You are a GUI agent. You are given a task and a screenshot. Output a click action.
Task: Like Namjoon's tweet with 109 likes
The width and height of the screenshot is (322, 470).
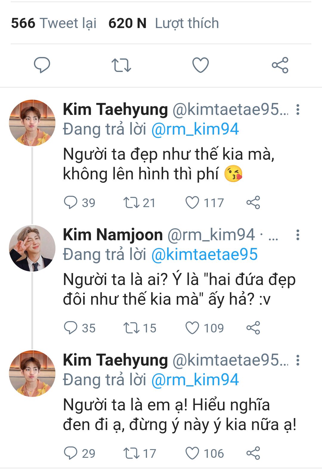192,328
